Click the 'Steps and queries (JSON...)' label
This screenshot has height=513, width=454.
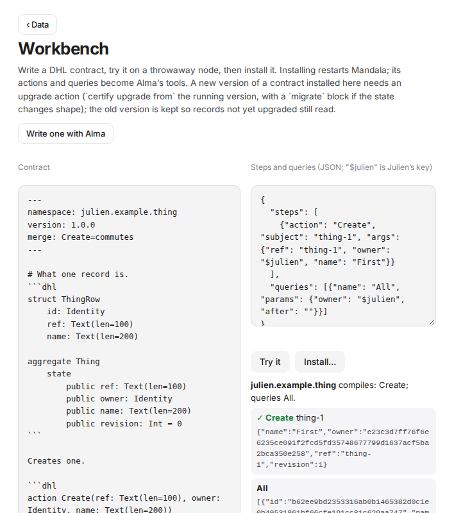342,167
